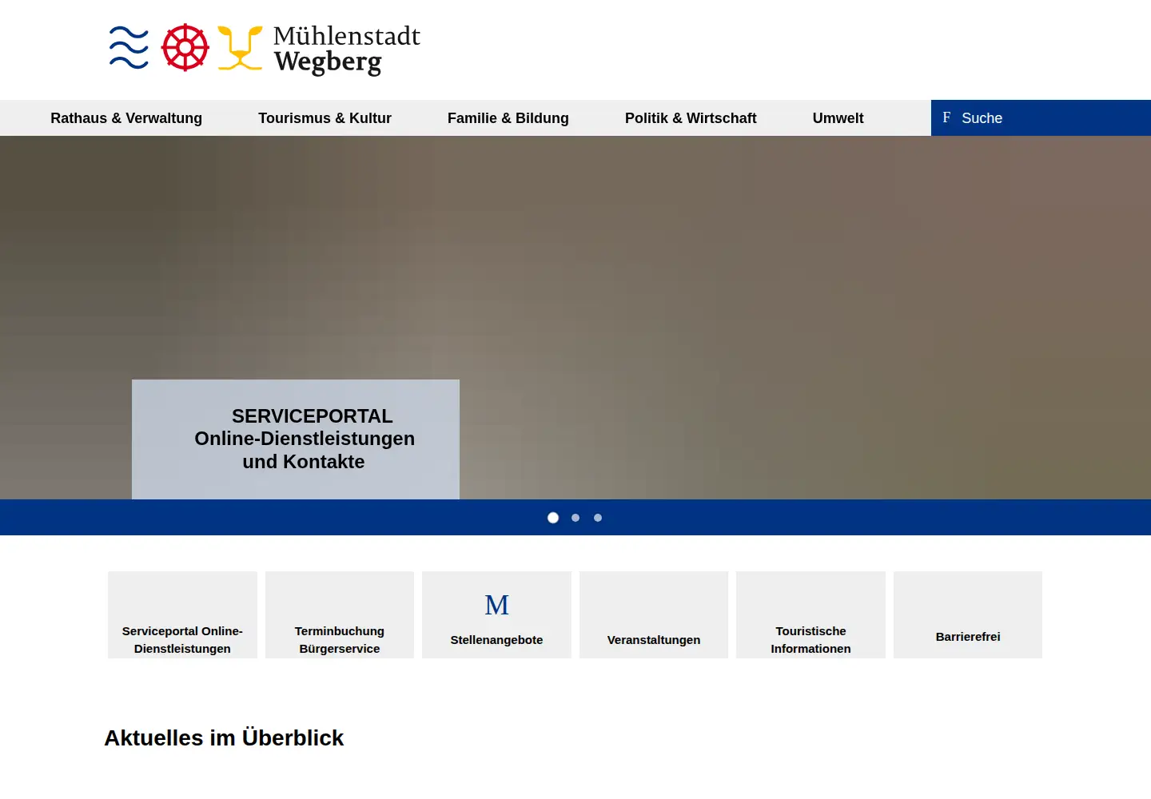The height and width of the screenshot is (799, 1151).
Task: Switch to the third slide dot
Action: pos(598,518)
